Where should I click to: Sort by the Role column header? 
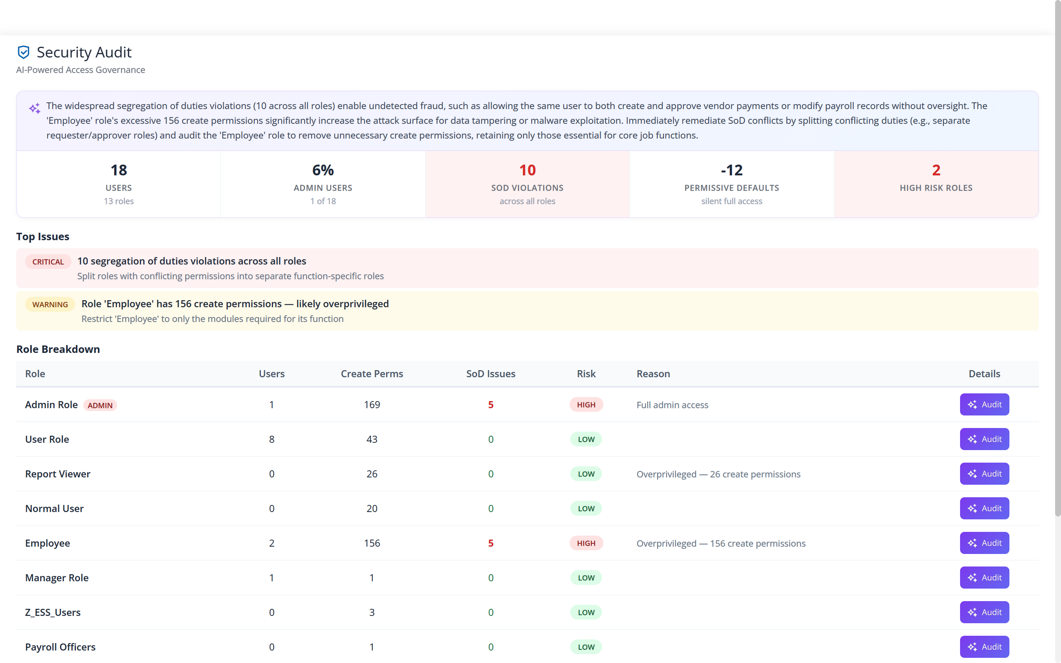click(35, 373)
